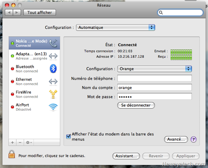The height and width of the screenshot is (168, 208).
Task: Click red status dot next to FireWire
Action: (13, 94)
